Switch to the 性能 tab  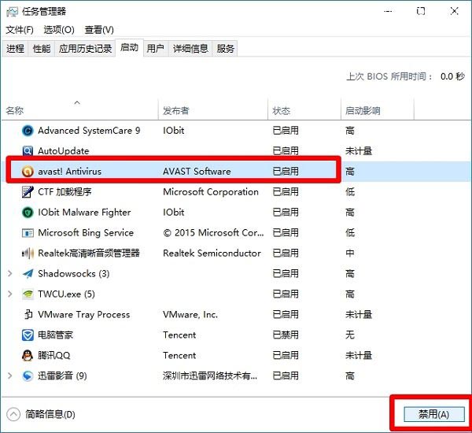coord(42,49)
